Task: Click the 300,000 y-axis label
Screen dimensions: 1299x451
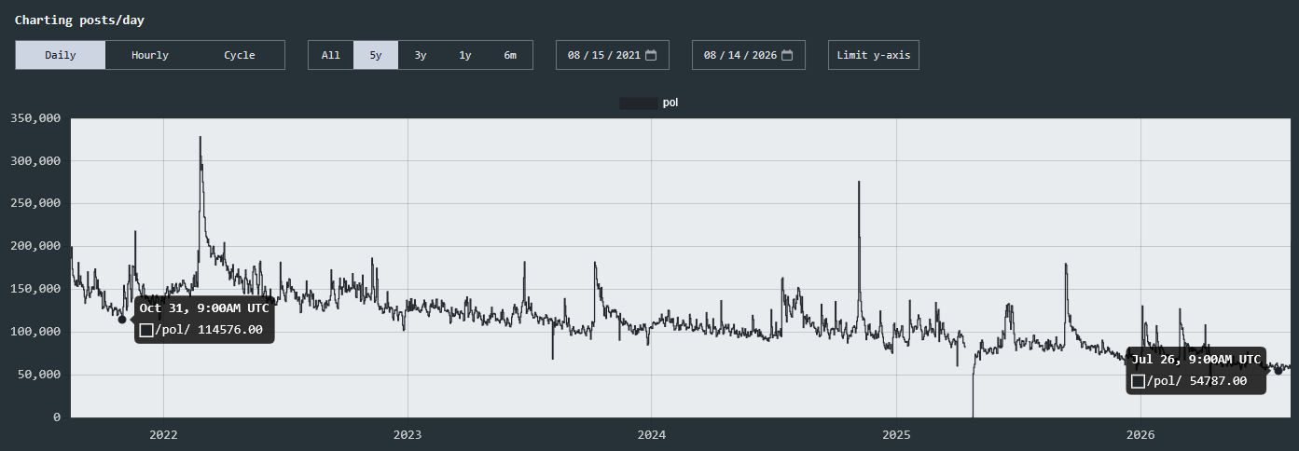Action: click(x=35, y=161)
